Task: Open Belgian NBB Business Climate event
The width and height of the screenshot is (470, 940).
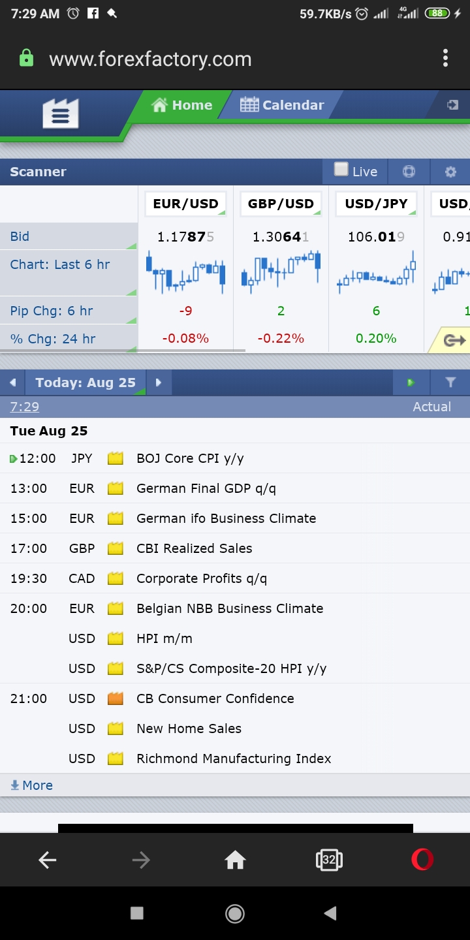Action: tap(230, 608)
